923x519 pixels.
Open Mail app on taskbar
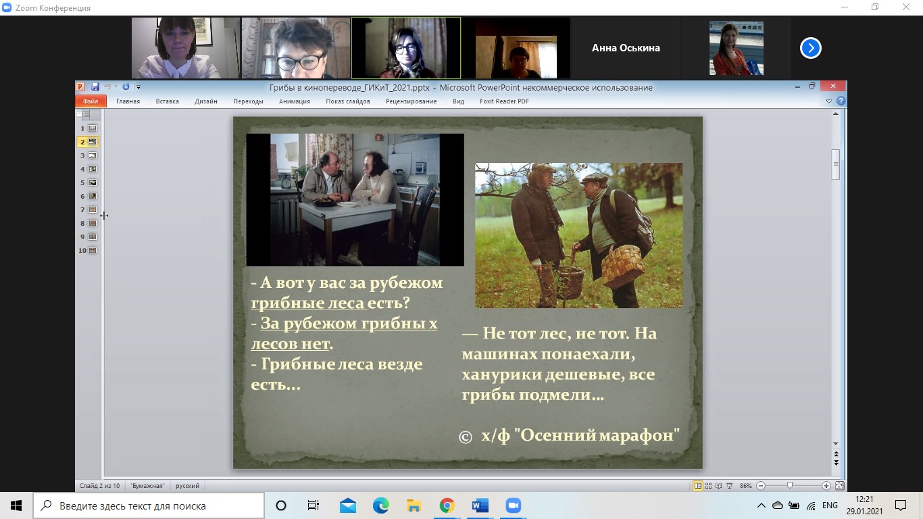348,505
